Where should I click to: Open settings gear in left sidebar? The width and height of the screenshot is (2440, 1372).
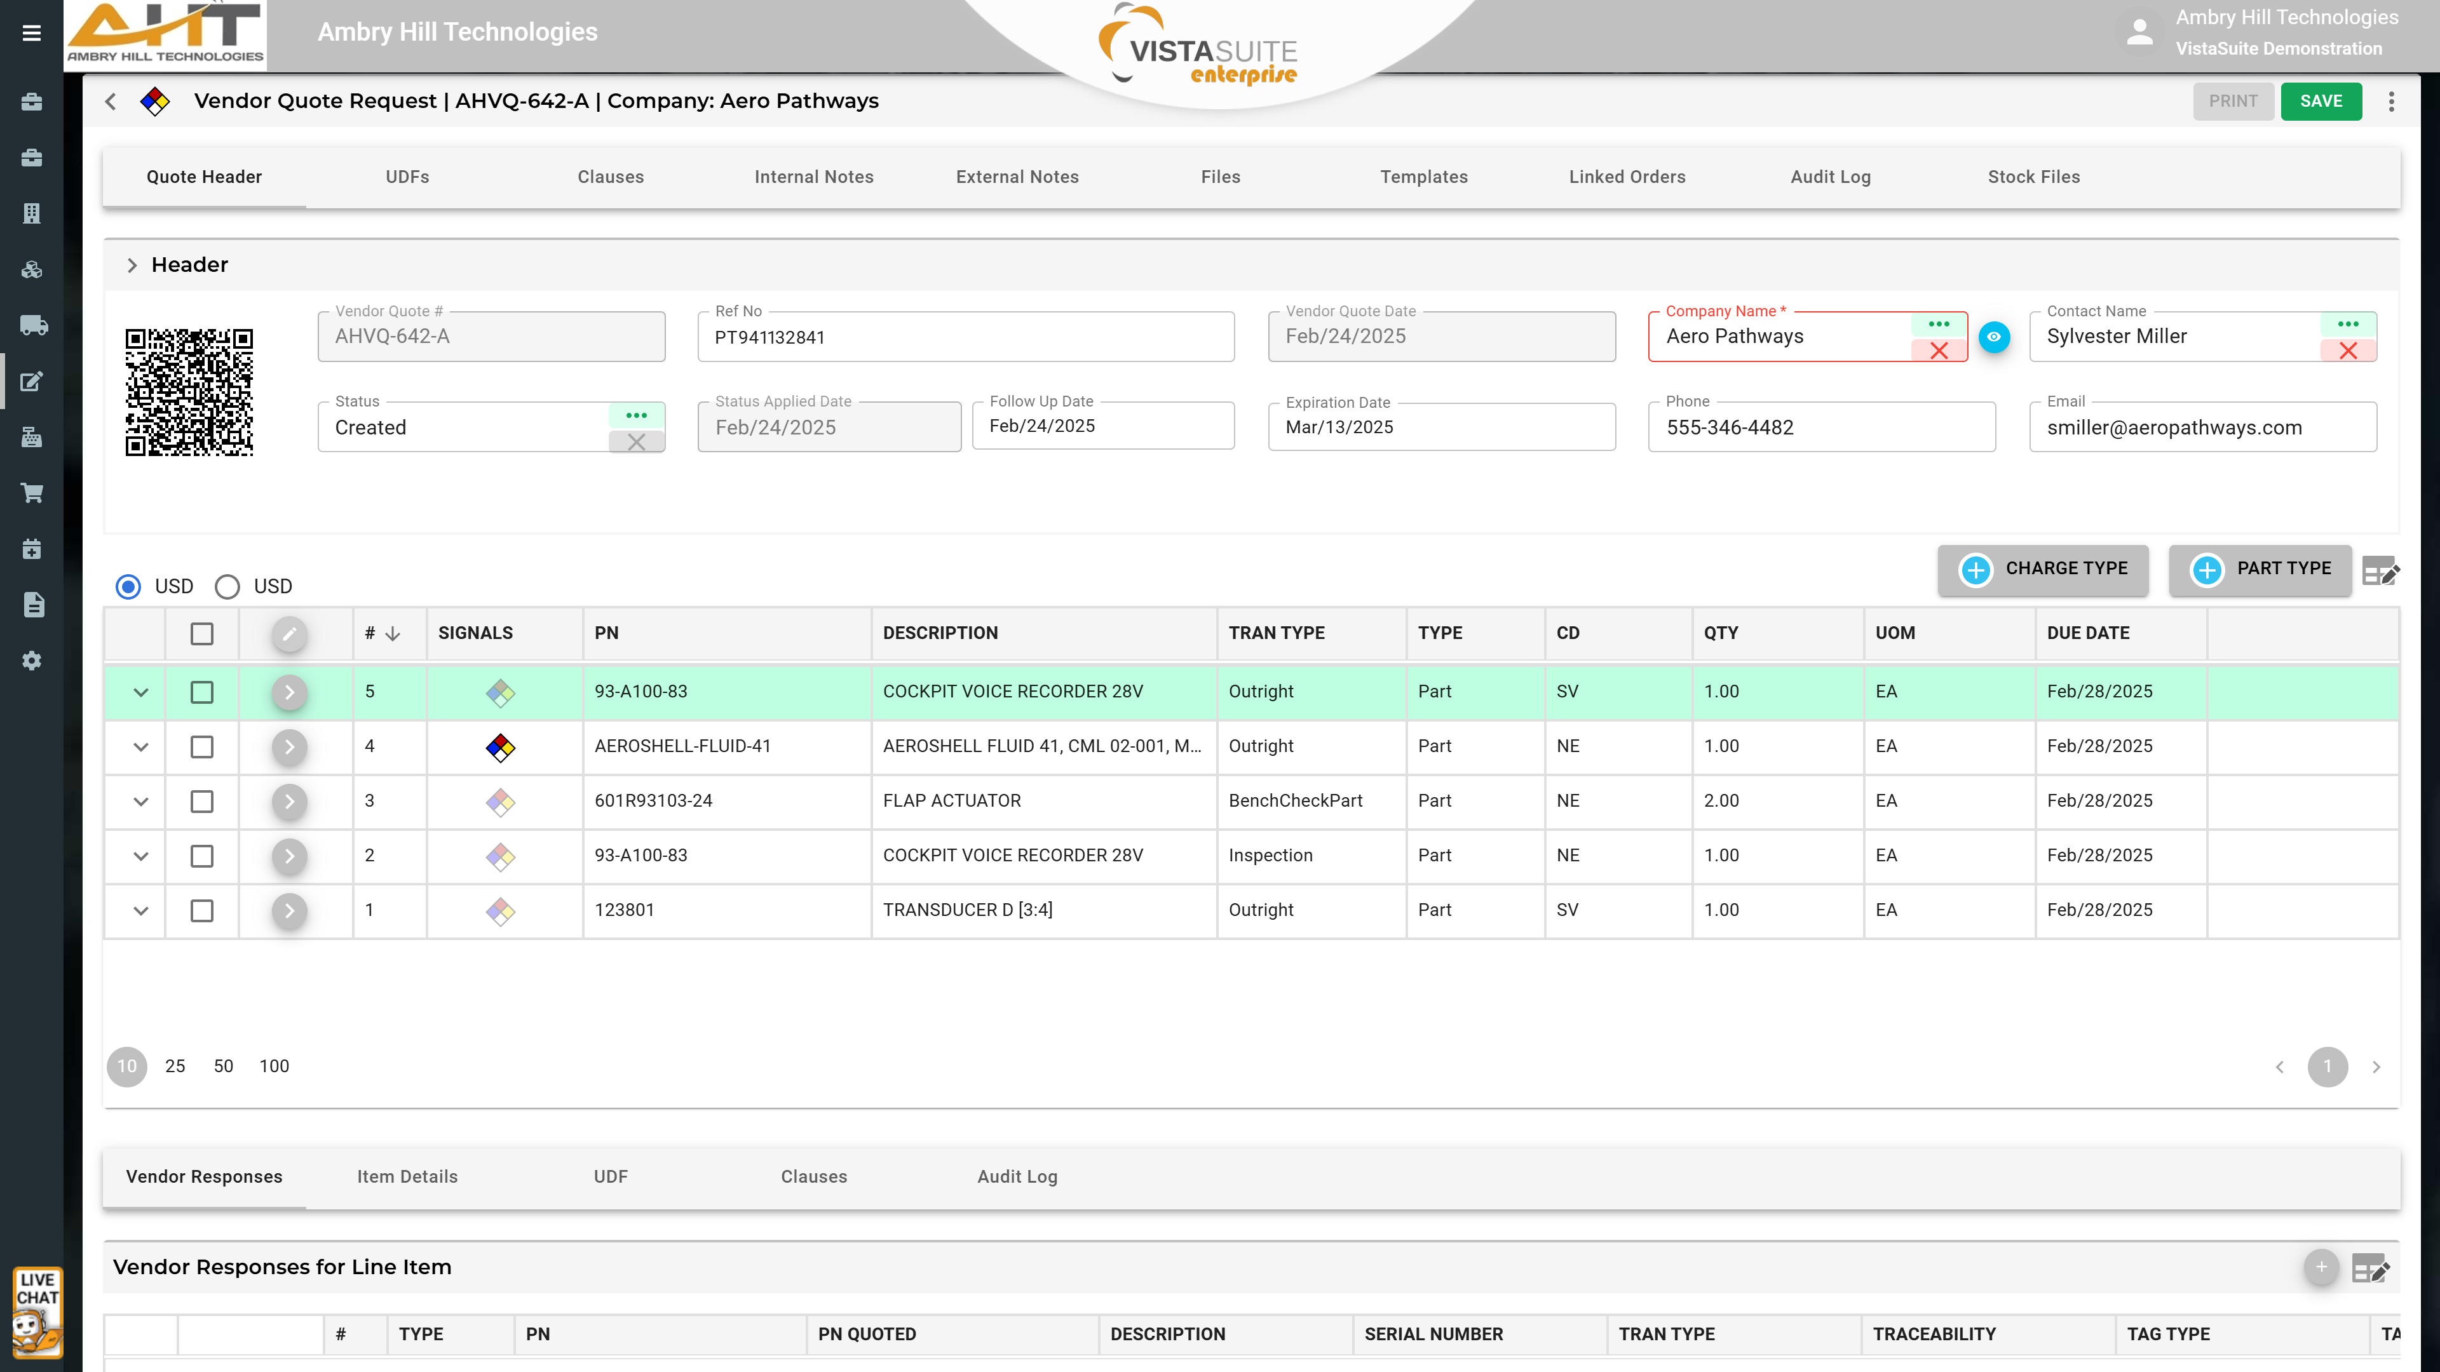pyautogui.click(x=32, y=661)
